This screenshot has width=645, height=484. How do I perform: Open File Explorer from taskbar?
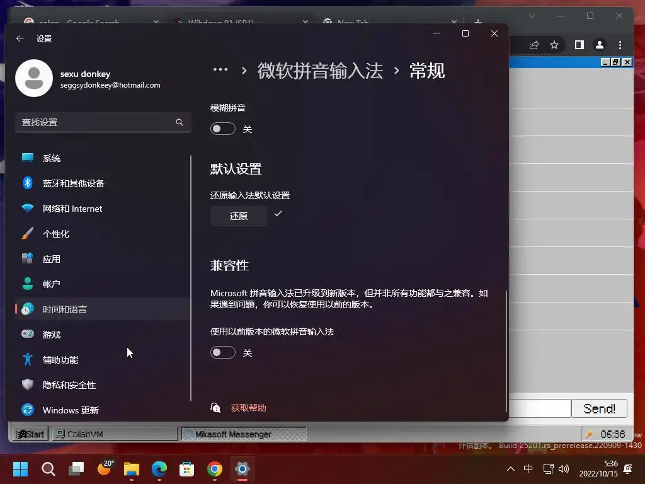pyautogui.click(x=132, y=469)
